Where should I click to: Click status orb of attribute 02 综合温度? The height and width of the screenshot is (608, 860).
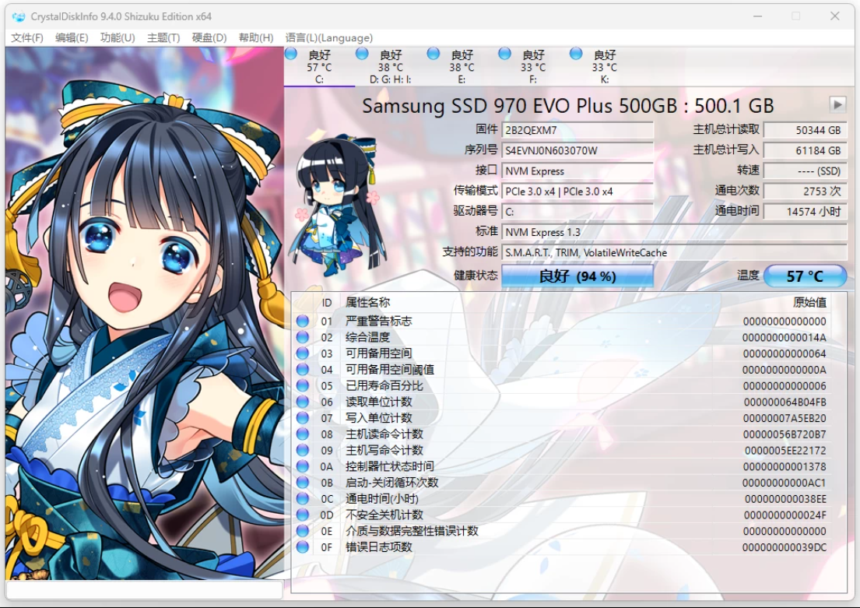[302, 337]
